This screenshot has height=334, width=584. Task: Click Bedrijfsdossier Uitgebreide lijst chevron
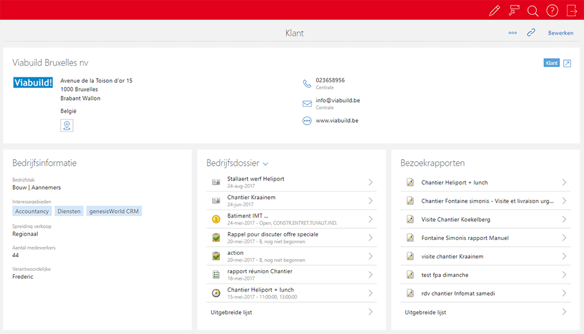click(x=371, y=312)
